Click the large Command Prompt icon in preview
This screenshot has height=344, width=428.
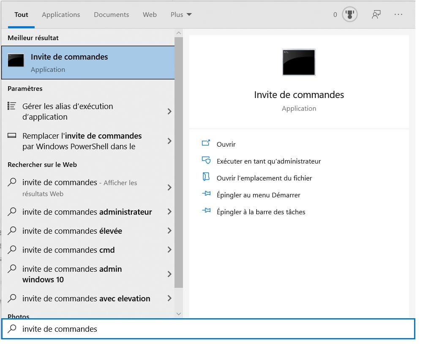pos(299,62)
